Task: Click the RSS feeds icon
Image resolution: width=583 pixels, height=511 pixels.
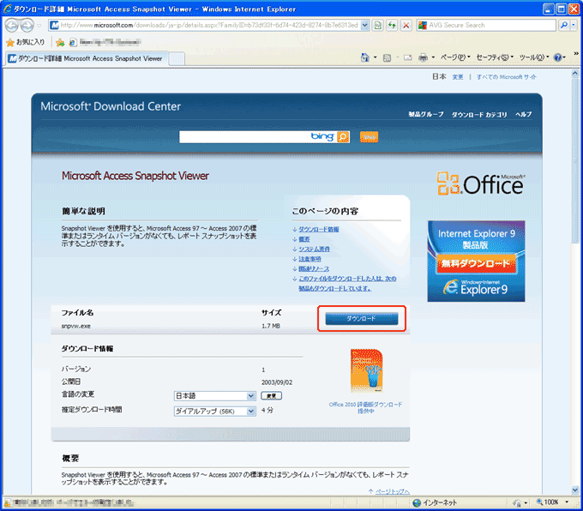Action: (x=387, y=57)
